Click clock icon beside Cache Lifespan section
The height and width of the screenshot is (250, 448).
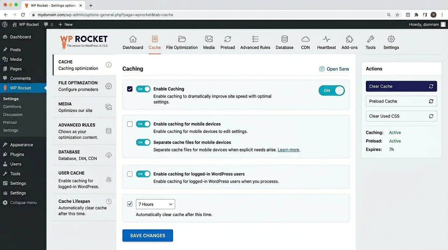pos(109,201)
